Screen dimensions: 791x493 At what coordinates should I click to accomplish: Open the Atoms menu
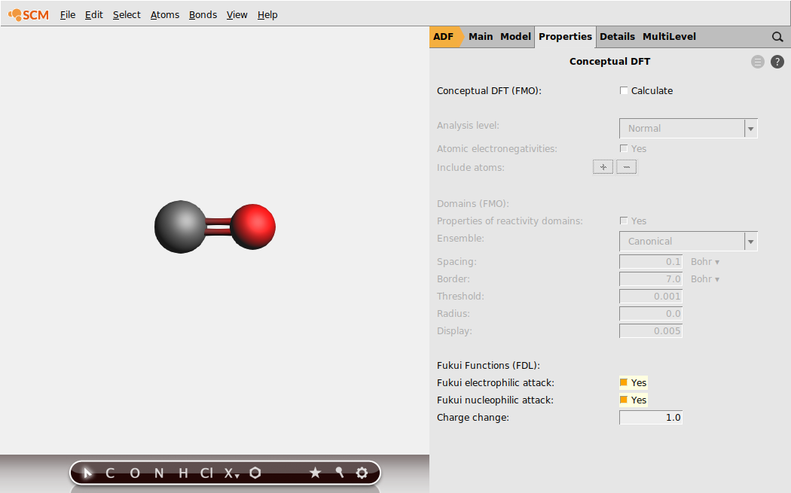click(x=164, y=14)
